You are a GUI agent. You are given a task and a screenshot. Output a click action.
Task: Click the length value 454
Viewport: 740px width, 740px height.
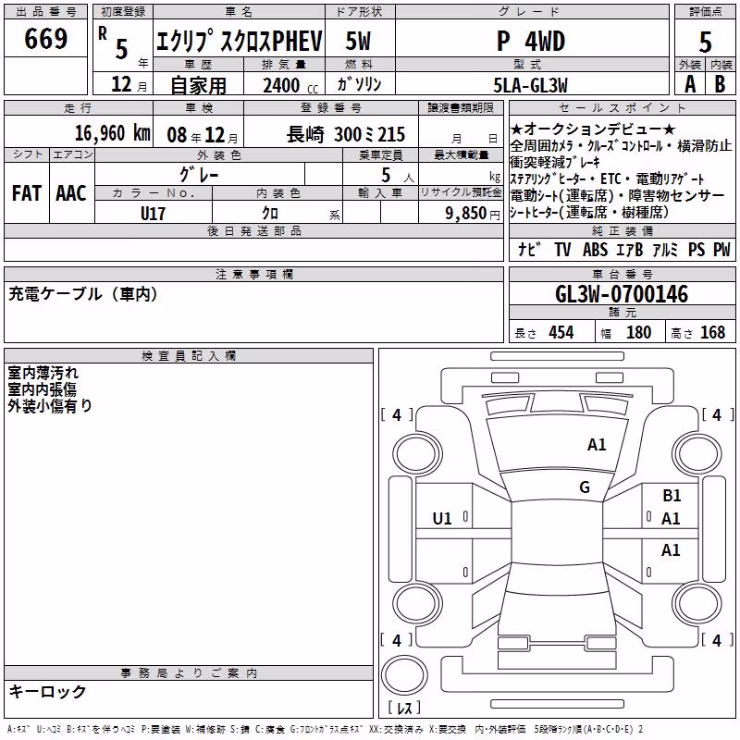pos(561,332)
